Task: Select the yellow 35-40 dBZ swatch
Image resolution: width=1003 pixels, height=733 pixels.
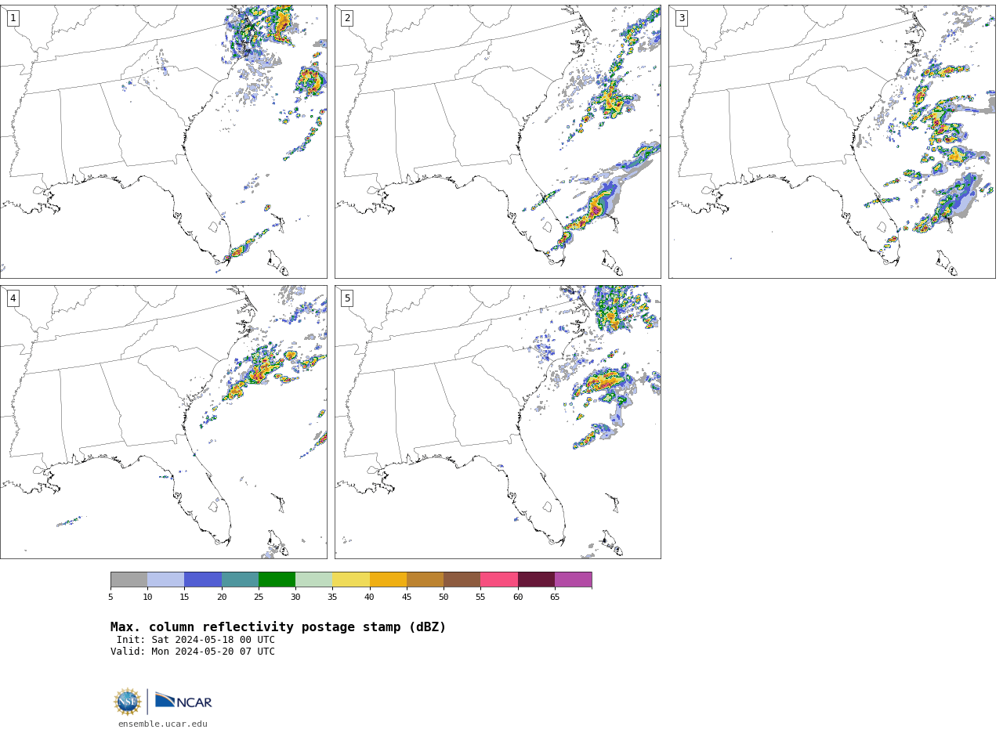Action: pyautogui.click(x=351, y=580)
